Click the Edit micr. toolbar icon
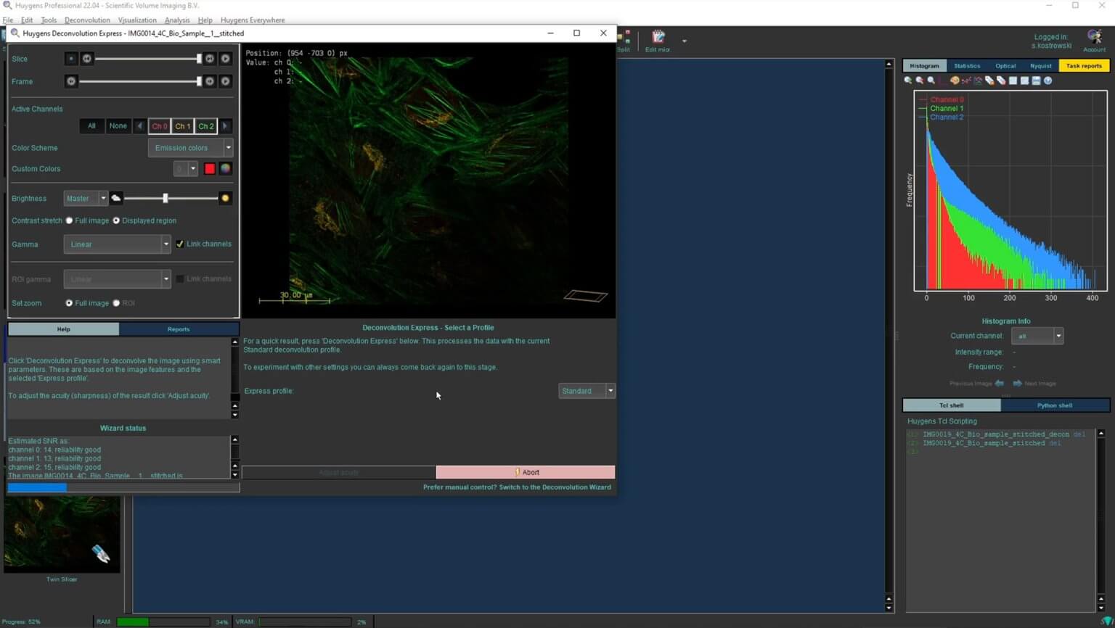The width and height of the screenshot is (1115, 628). tap(658, 39)
